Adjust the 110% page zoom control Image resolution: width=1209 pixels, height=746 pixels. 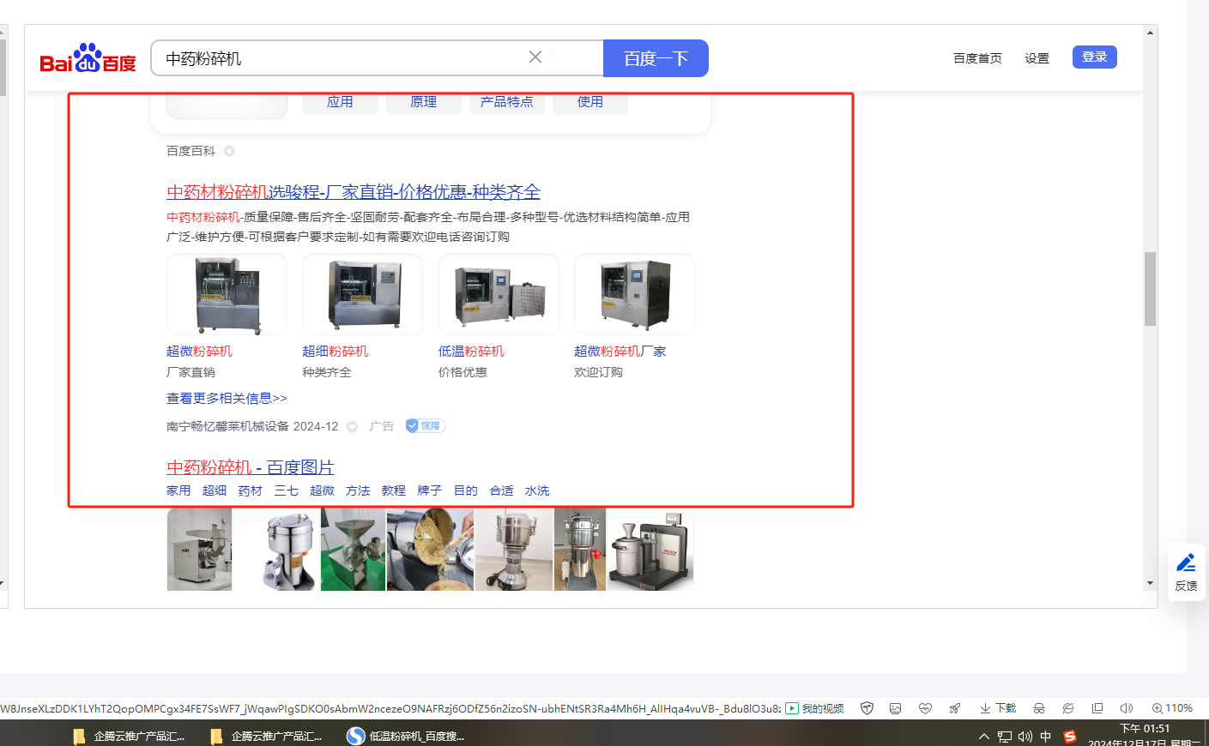click(1172, 708)
